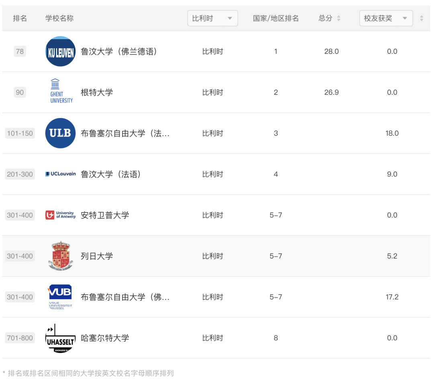The height and width of the screenshot is (379, 434).
Task: Sort by 总分 using its sort arrows
Action: (x=338, y=18)
